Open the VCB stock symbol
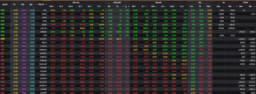The height and width of the screenshot is (94, 256). pyautogui.click(x=2, y=89)
